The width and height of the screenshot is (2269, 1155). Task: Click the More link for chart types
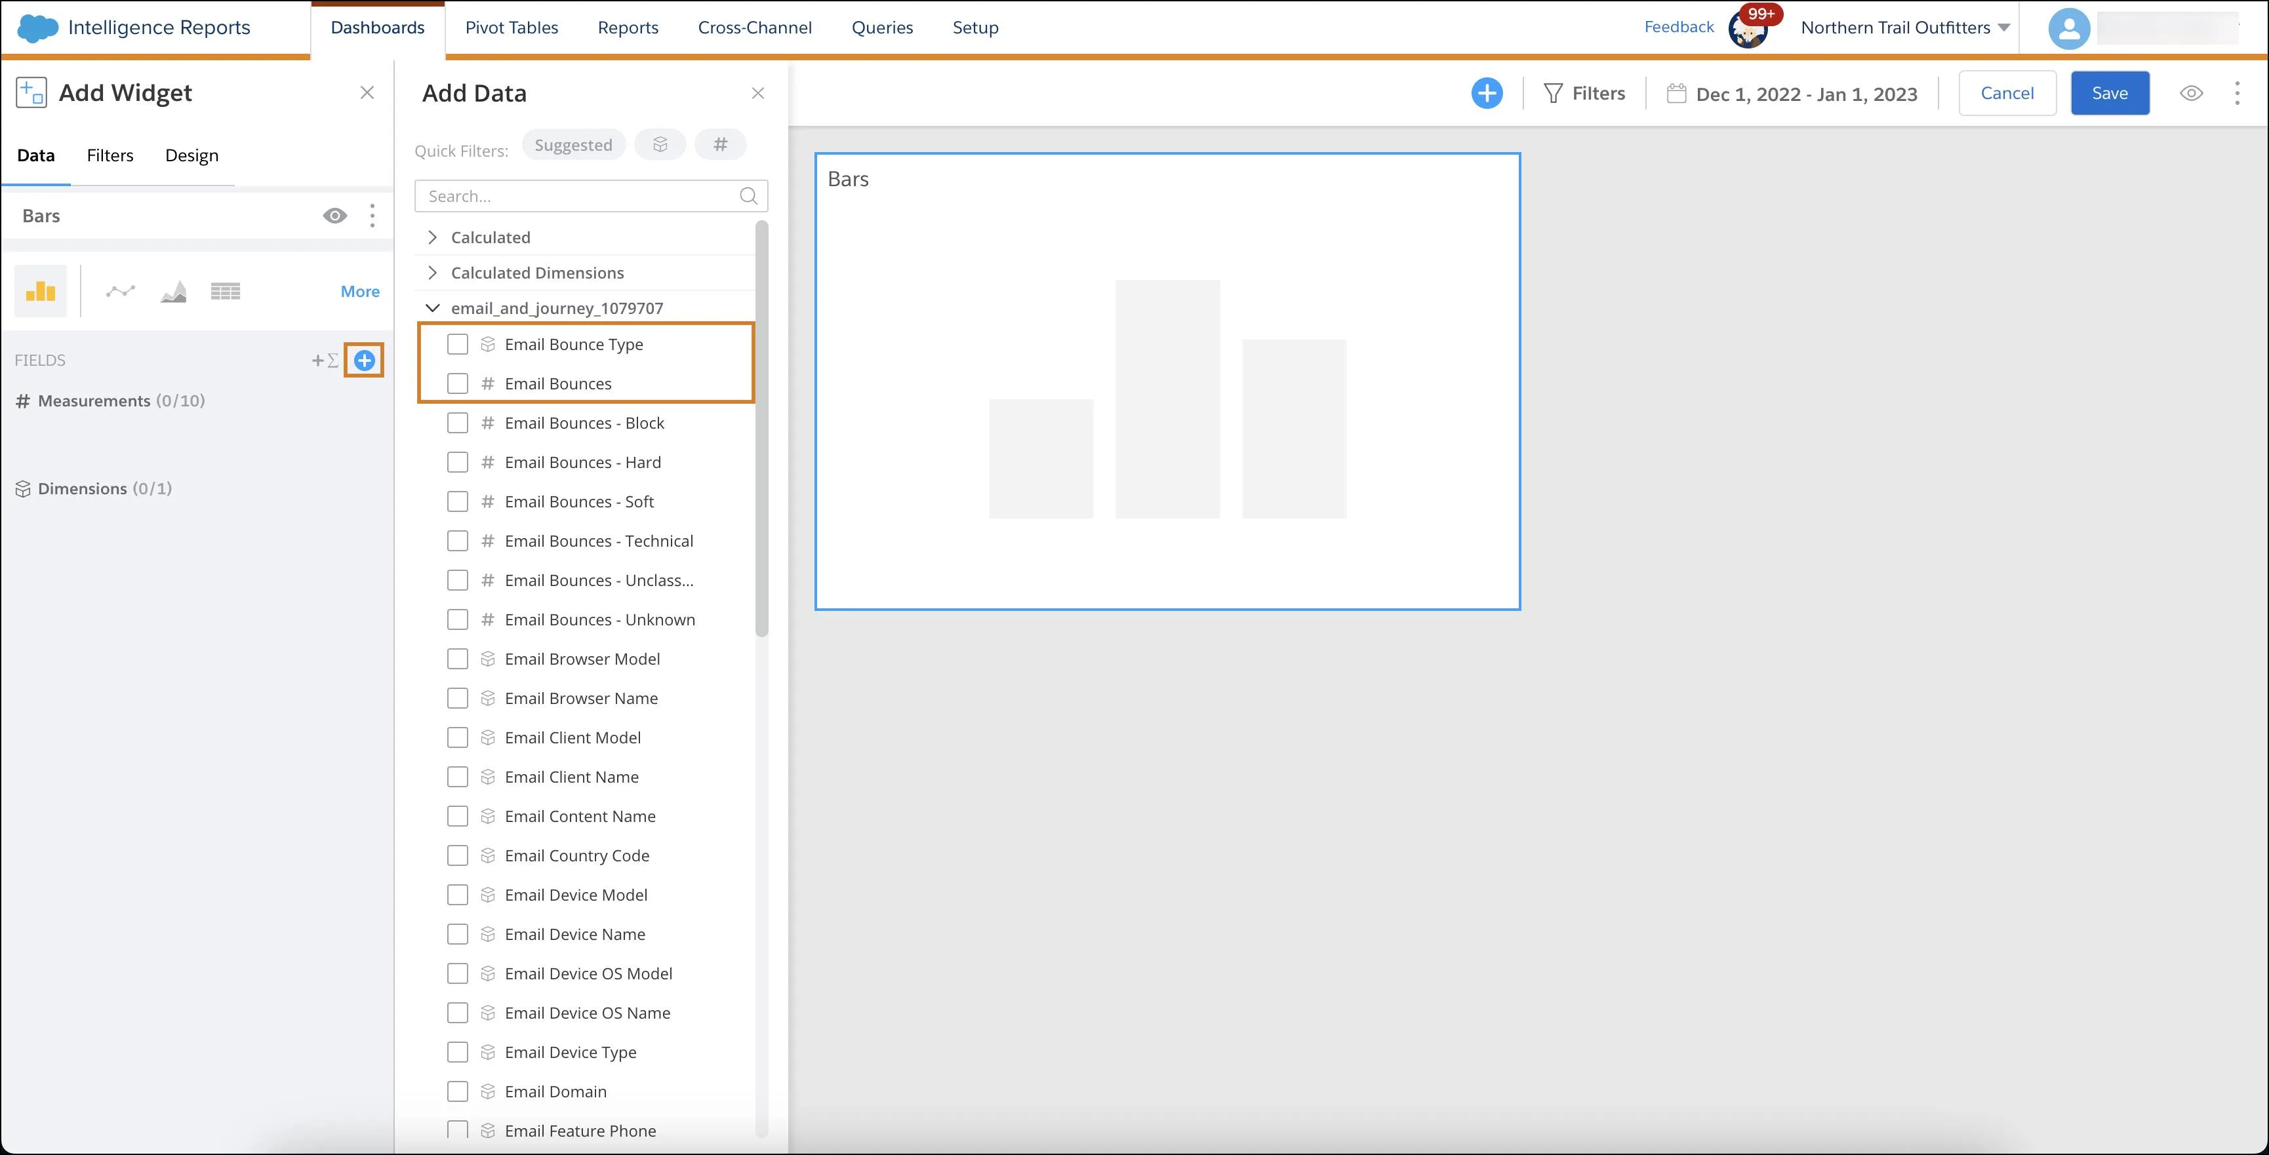(x=358, y=290)
